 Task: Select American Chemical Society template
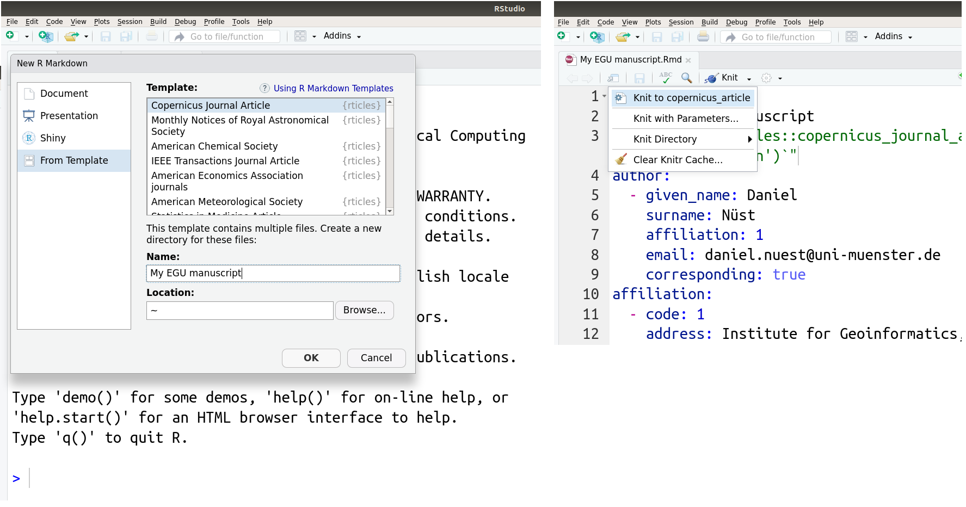[x=266, y=146]
